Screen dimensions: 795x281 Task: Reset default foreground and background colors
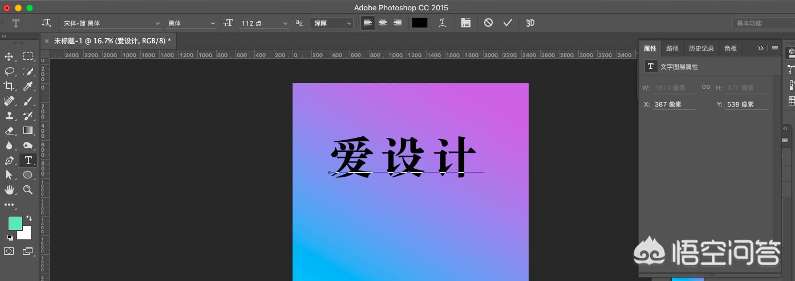(10, 237)
